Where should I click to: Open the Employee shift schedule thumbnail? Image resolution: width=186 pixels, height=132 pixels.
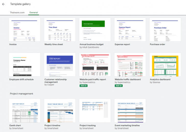pos(25,65)
